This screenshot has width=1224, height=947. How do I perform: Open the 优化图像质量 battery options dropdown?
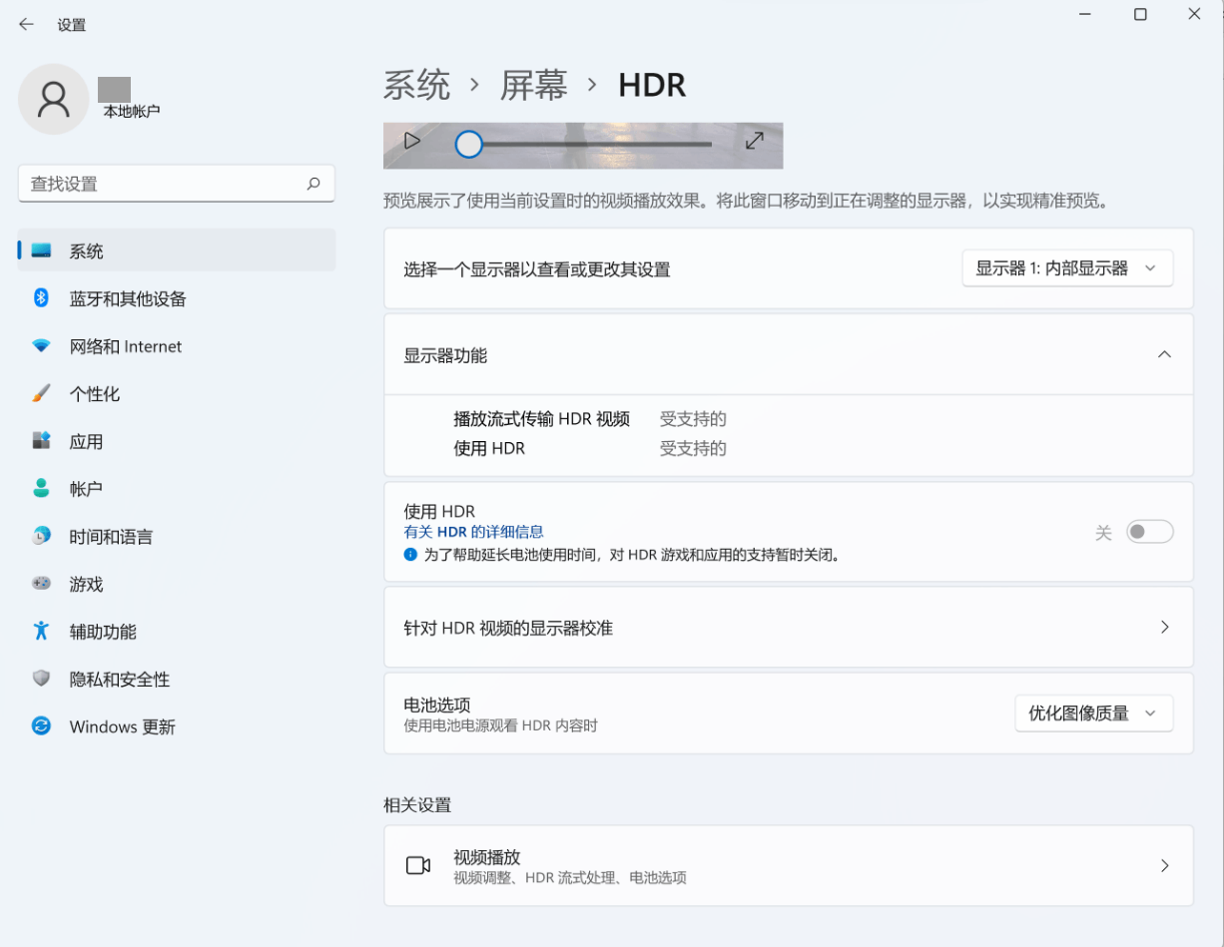click(x=1094, y=713)
